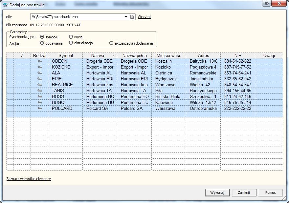Image resolution: width=289 pixels, height=203 pixels.
Task: Sort by the Symbol column header
Action: tap(65, 55)
